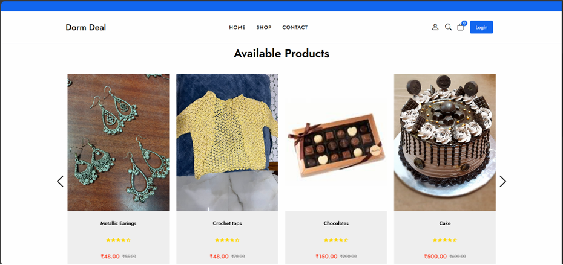The height and width of the screenshot is (265, 563).
Task: Select the chocolate cake product image
Action: [x=445, y=142]
